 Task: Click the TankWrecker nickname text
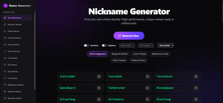(x=117, y=88)
